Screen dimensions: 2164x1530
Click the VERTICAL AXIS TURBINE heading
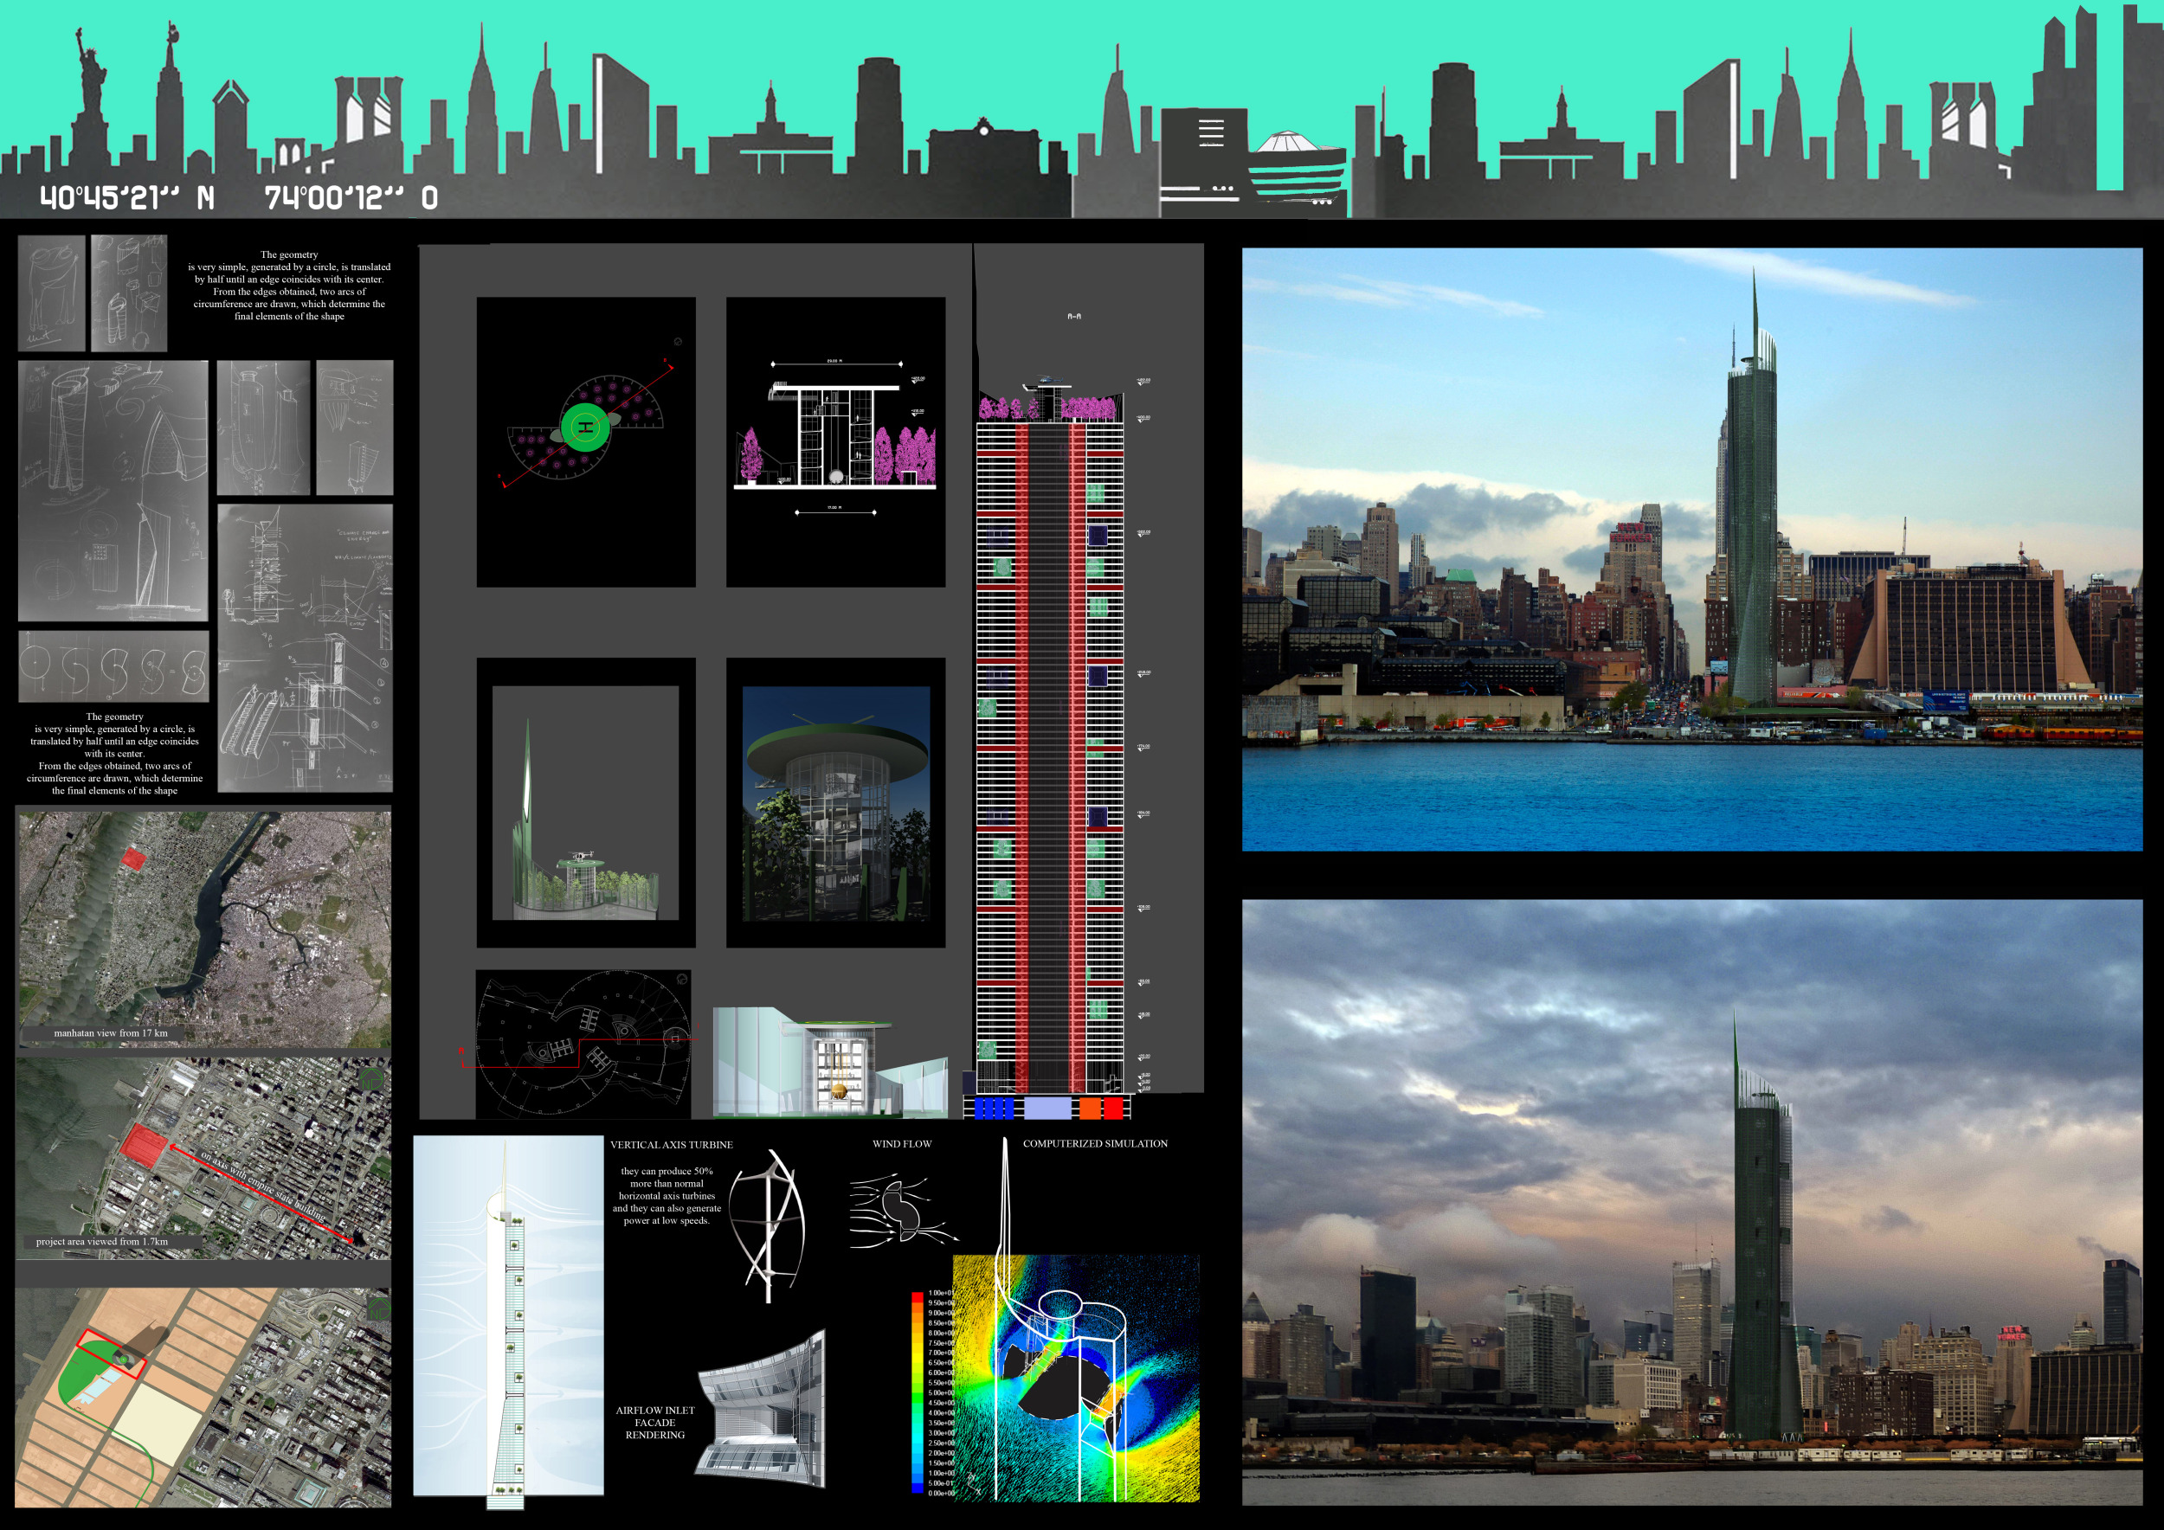671,1145
